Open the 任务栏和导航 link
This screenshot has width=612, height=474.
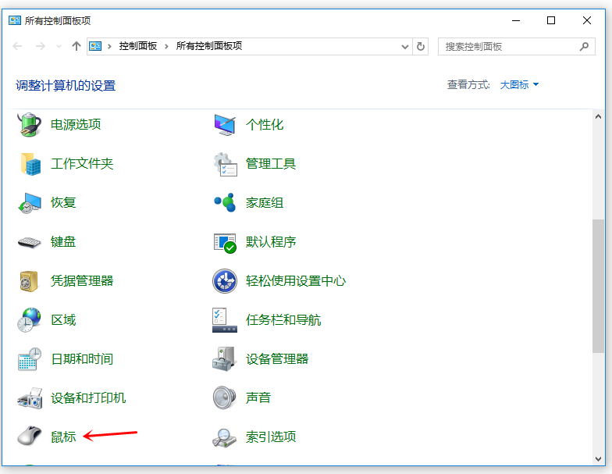283,320
